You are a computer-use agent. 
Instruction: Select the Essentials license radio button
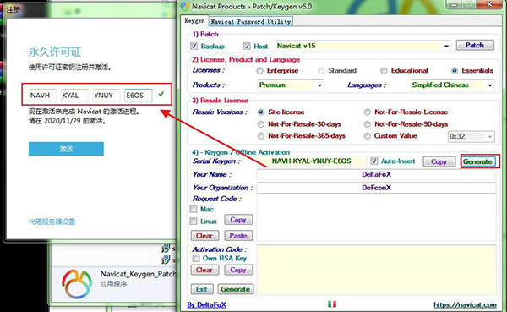click(x=455, y=70)
